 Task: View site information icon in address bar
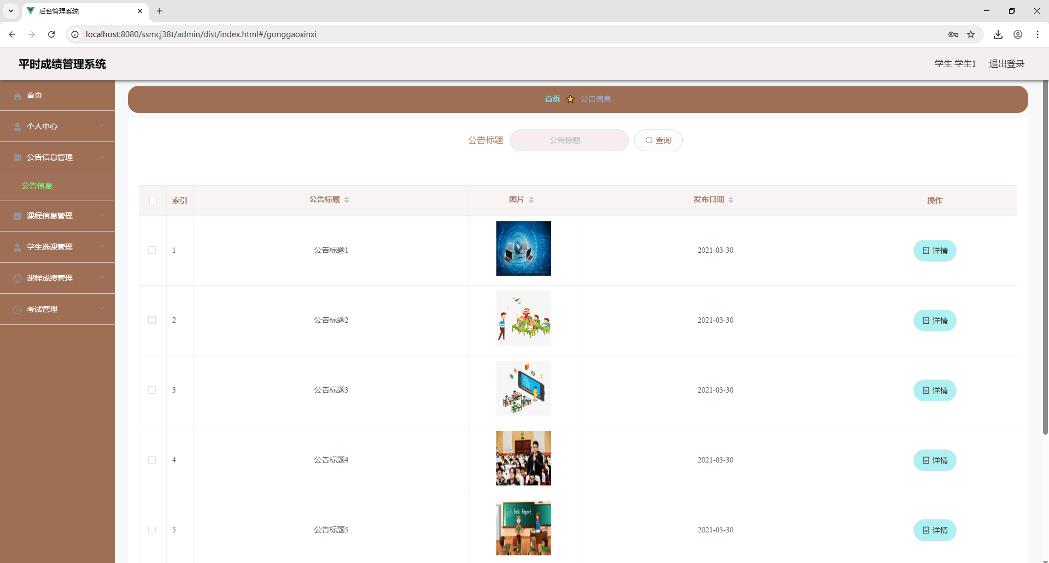[75, 34]
